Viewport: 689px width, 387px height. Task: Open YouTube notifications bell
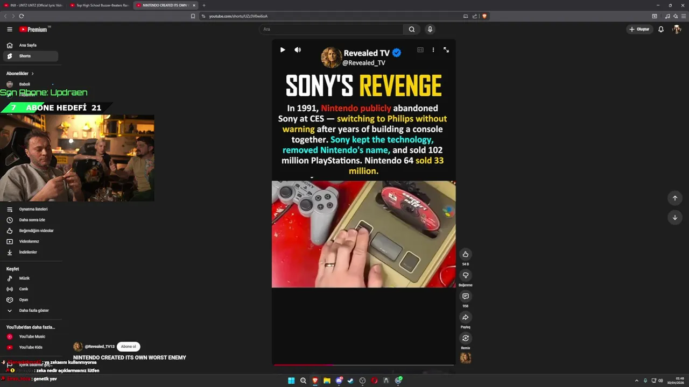coord(661,30)
